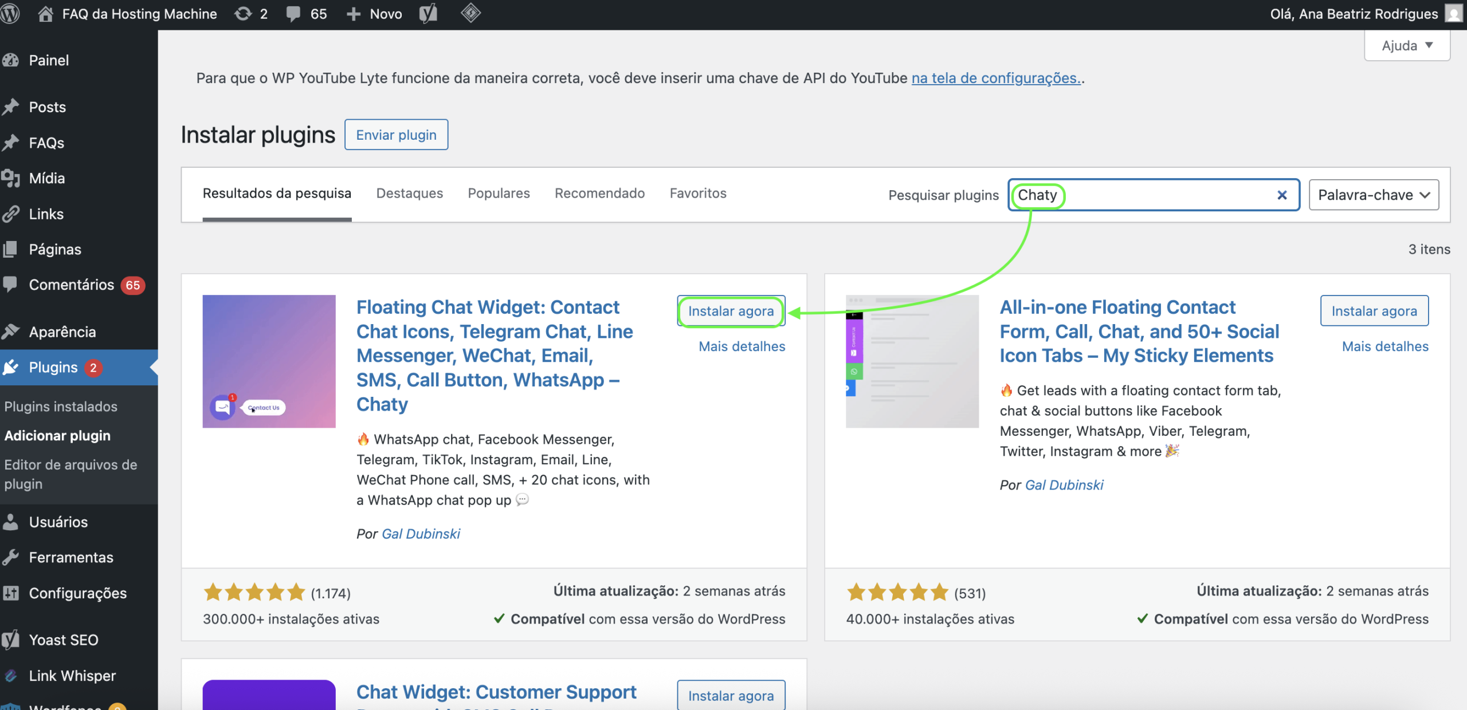Click the home icon for FAQ da Hosting Machine

click(x=45, y=14)
